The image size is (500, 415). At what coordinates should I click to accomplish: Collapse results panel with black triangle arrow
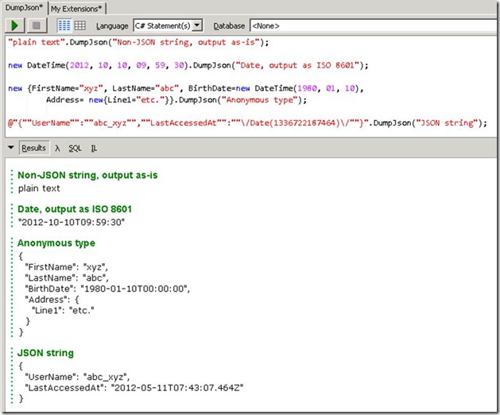point(11,147)
